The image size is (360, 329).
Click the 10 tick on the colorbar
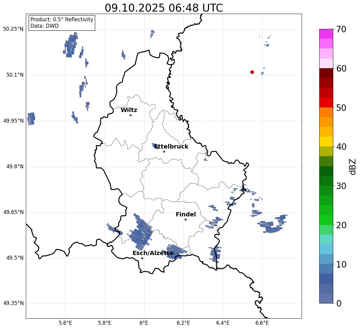pyautogui.click(x=341, y=264)
